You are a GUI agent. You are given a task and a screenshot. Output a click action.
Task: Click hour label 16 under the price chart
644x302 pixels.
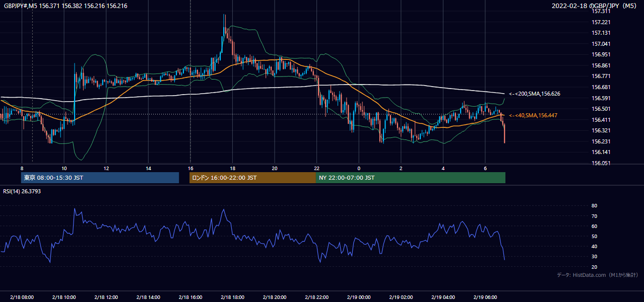pyautogui.click(x=190, y=168)
